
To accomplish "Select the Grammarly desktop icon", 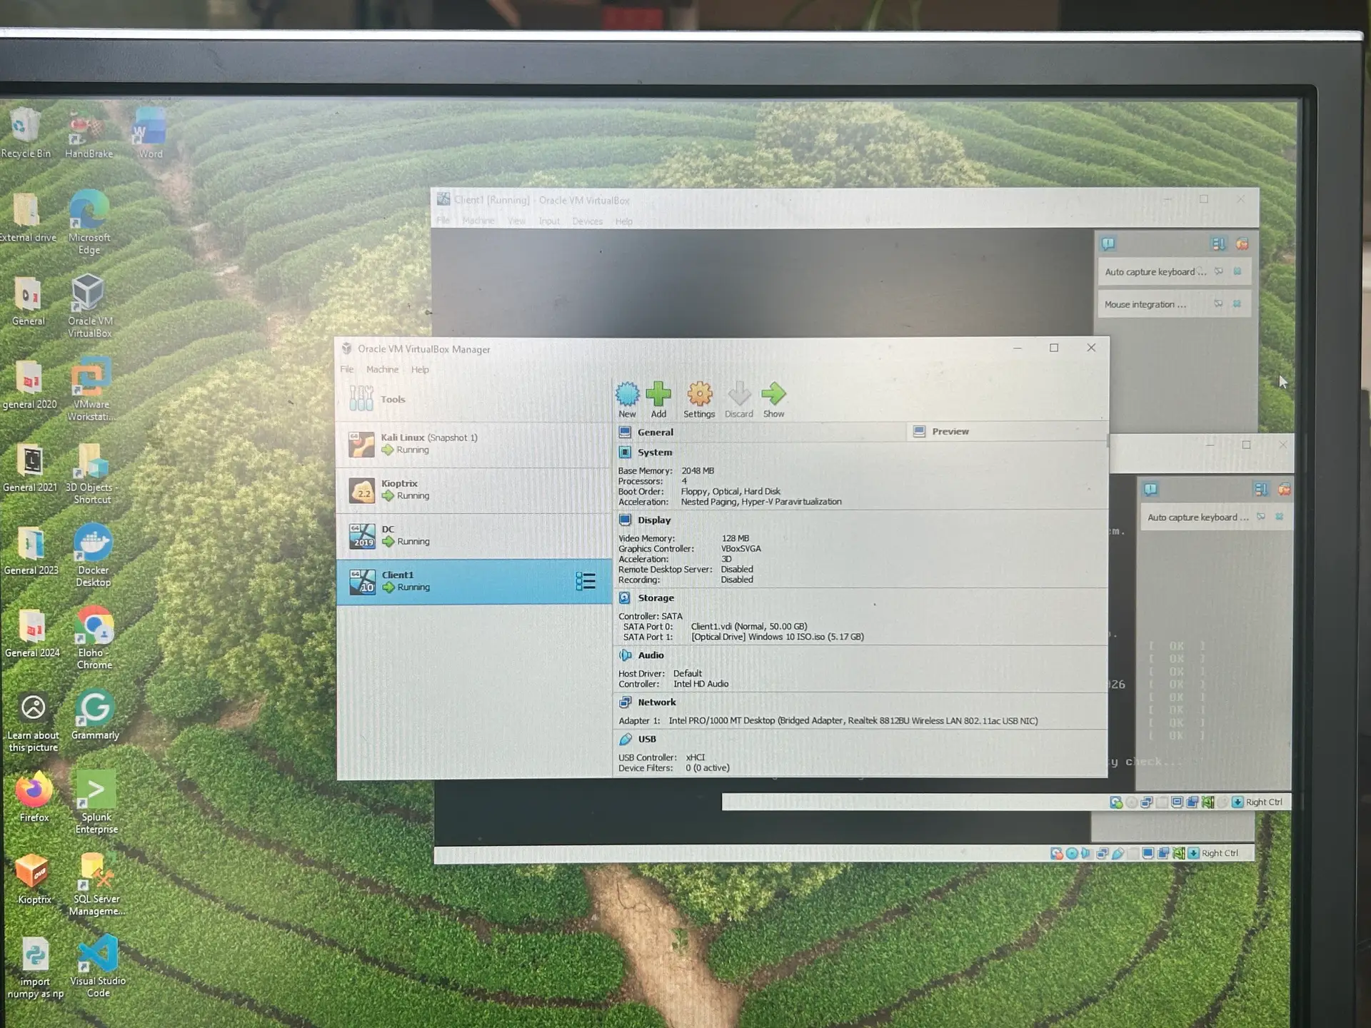I will coord(95,715).
